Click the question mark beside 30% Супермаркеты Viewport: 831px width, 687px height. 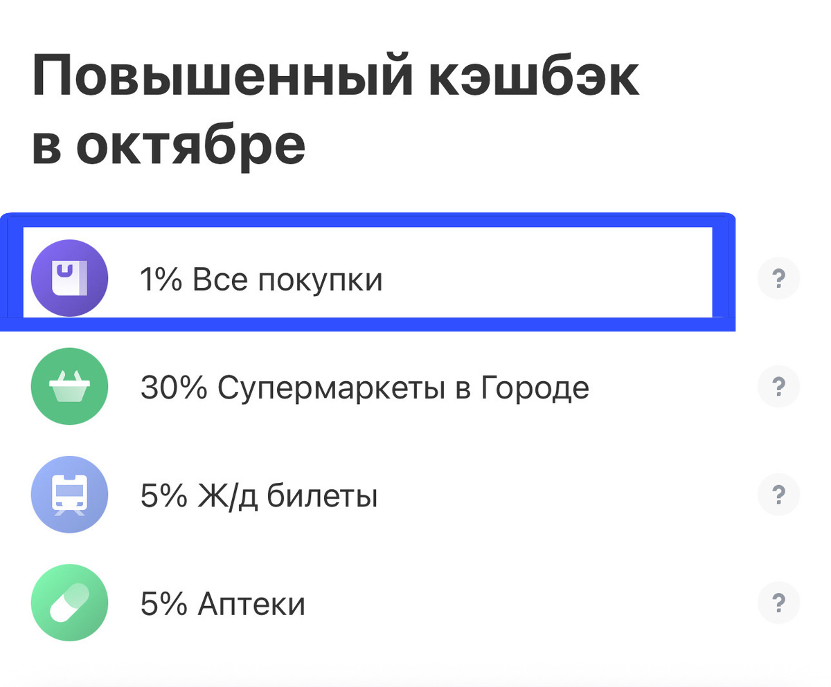[x=778, y=386]
